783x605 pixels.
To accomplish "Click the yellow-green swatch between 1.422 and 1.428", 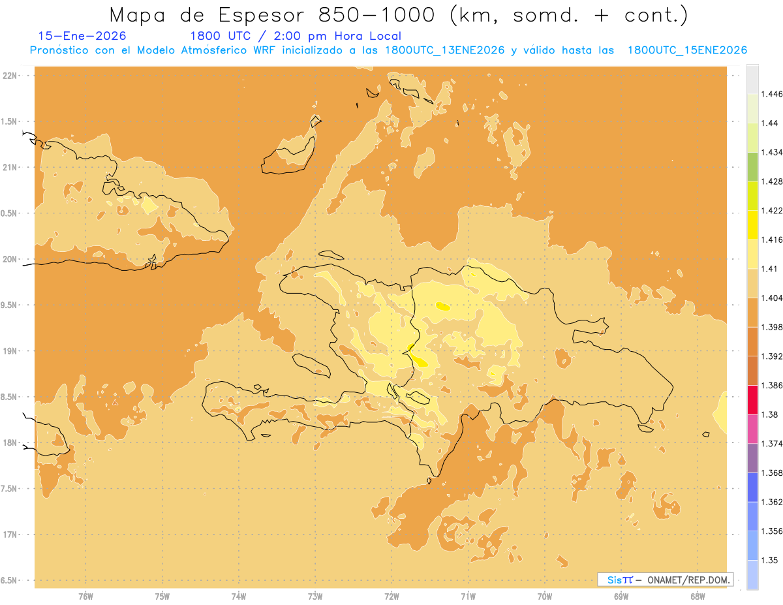I will tap(752, 196).
